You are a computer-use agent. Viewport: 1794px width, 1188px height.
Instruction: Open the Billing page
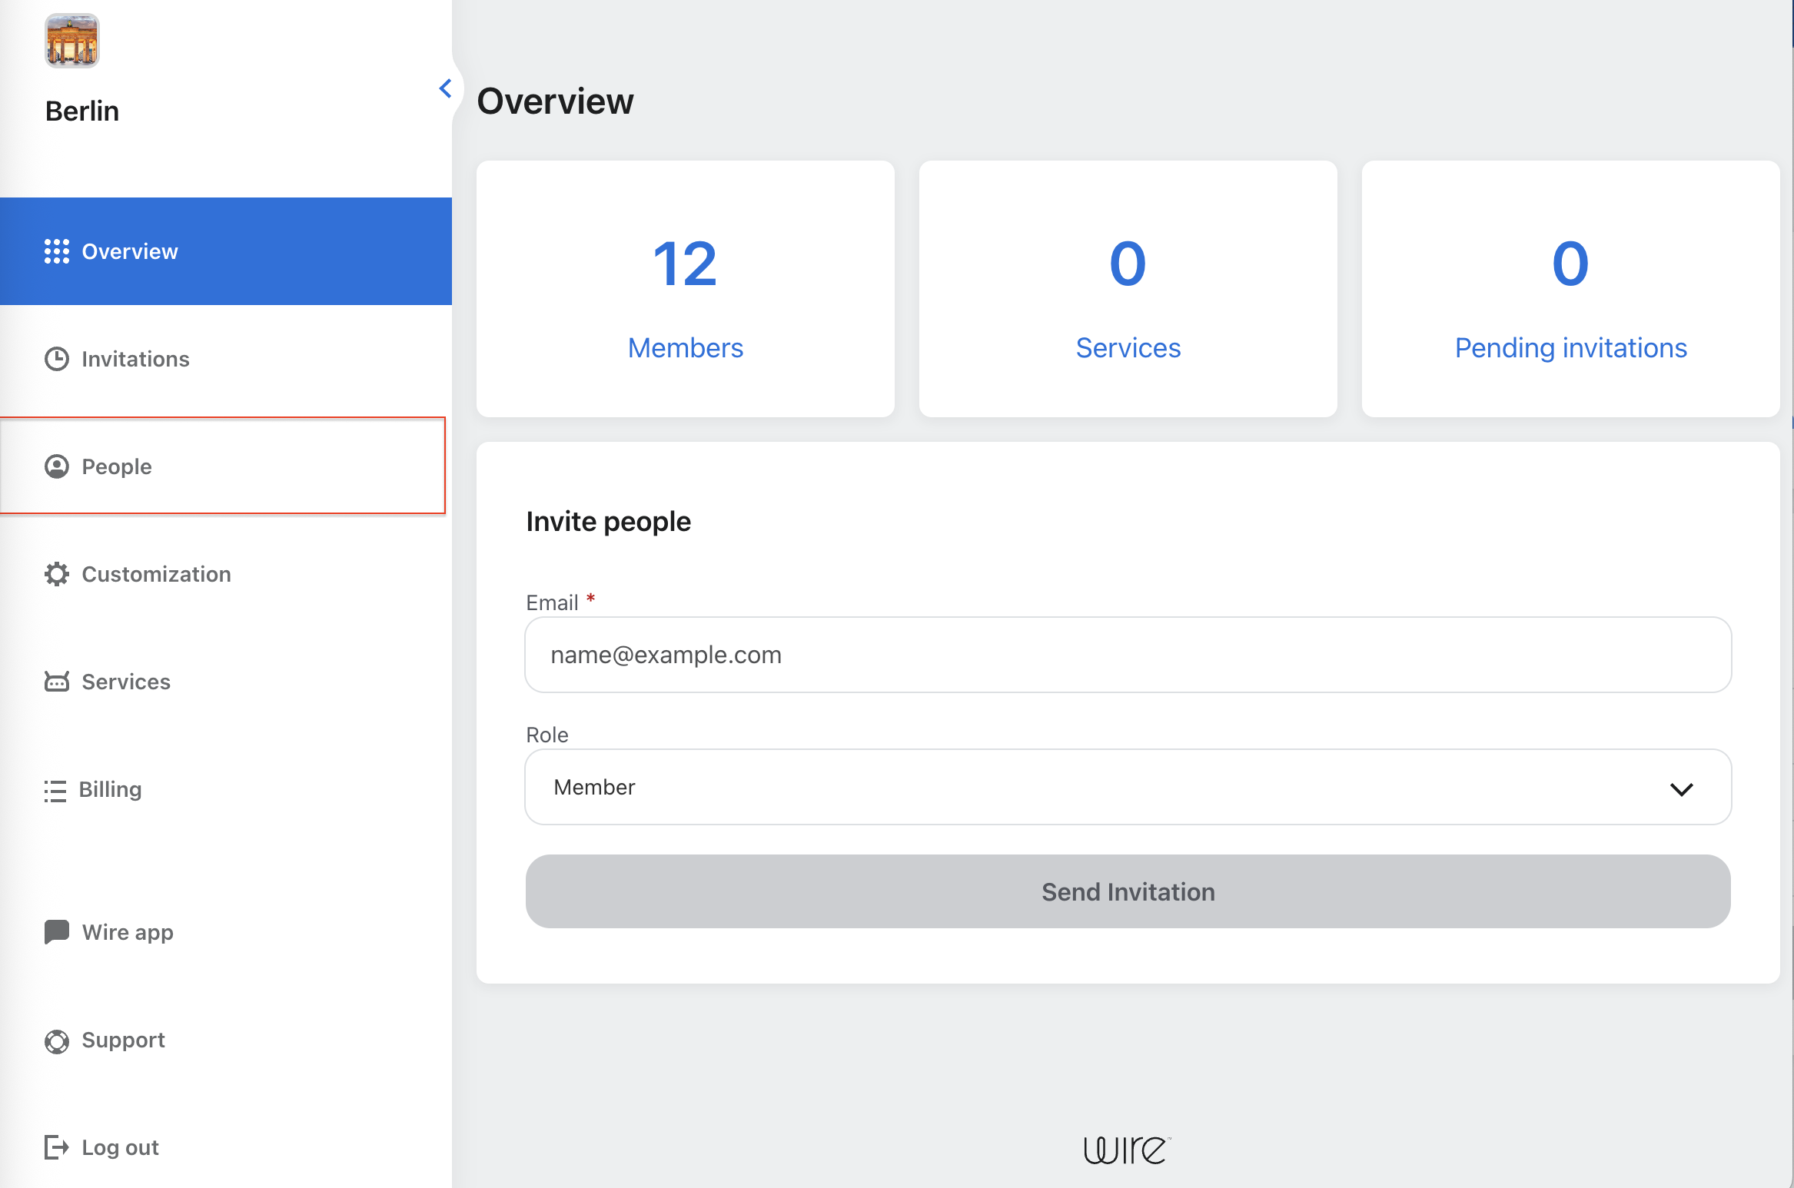tap(226, 789)
